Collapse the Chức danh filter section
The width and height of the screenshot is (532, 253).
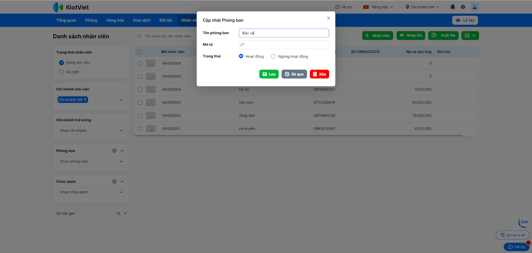pos(122,181)
